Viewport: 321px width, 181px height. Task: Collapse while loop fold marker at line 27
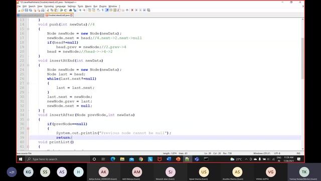click(28, 83)
